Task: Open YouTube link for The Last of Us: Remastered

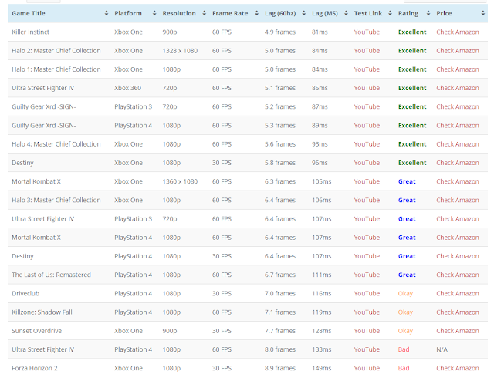Action: 367,275
